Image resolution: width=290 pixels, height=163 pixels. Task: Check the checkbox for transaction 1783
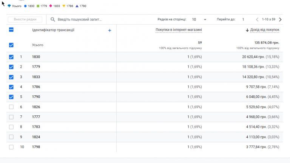11,127
